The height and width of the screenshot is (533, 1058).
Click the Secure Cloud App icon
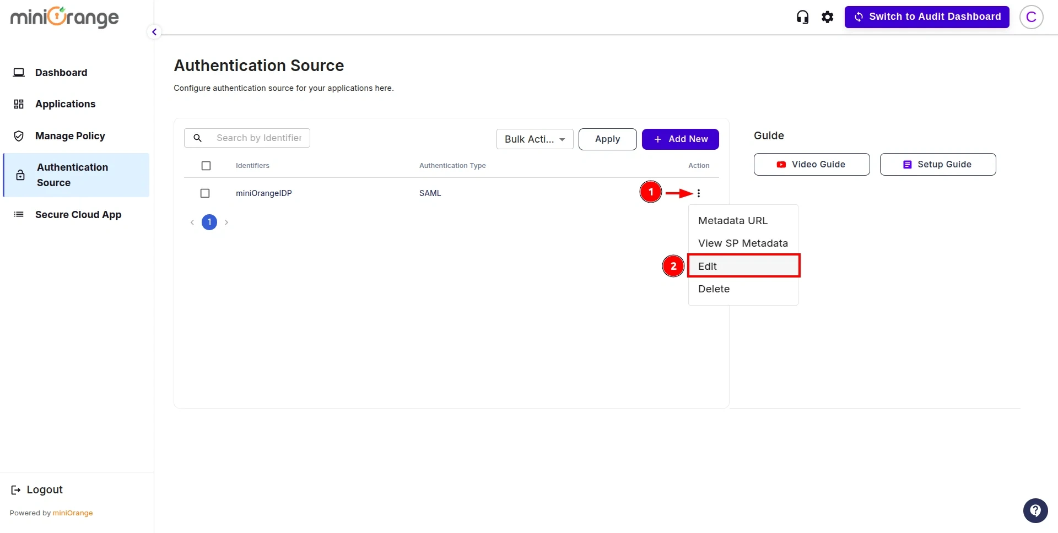coord(18,214)
